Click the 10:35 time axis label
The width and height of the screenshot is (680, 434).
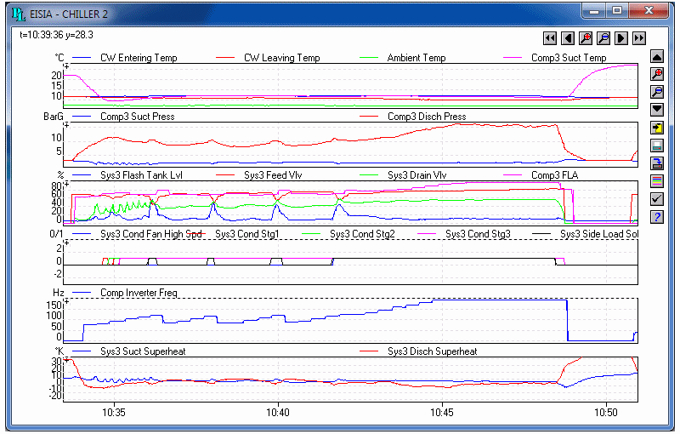tap(114, 412)
